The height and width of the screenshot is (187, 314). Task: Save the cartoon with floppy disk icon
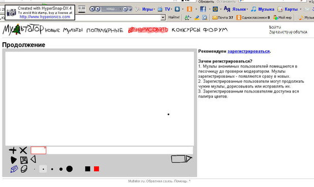(24, 160)
